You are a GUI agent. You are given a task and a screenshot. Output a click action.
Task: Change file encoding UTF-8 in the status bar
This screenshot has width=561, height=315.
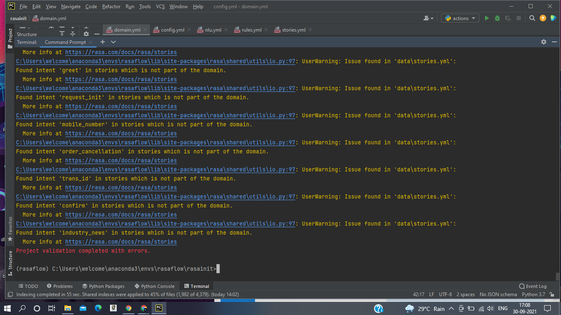(x=445, y=294)
